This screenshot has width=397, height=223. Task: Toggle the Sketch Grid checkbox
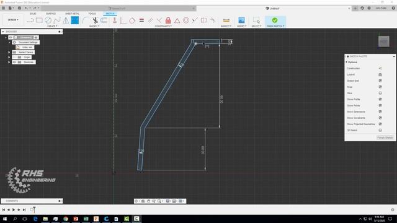380,81
